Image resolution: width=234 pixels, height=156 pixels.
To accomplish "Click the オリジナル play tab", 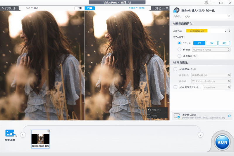I will pos(9,8).
